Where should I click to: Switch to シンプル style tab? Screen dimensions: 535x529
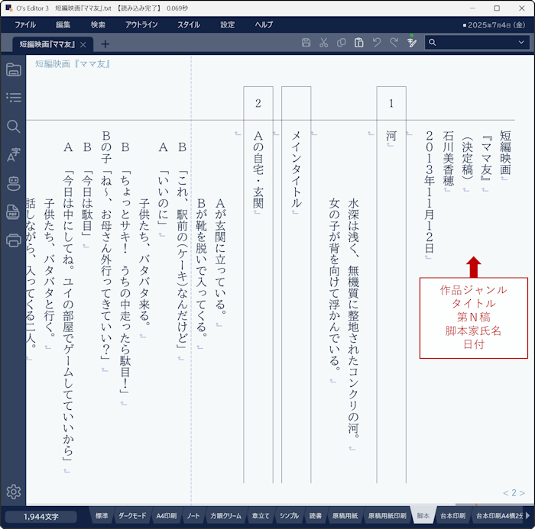[x=289, y=516]
